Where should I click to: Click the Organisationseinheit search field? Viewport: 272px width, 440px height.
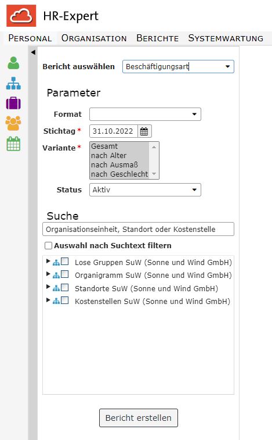(x=138, y=229)
